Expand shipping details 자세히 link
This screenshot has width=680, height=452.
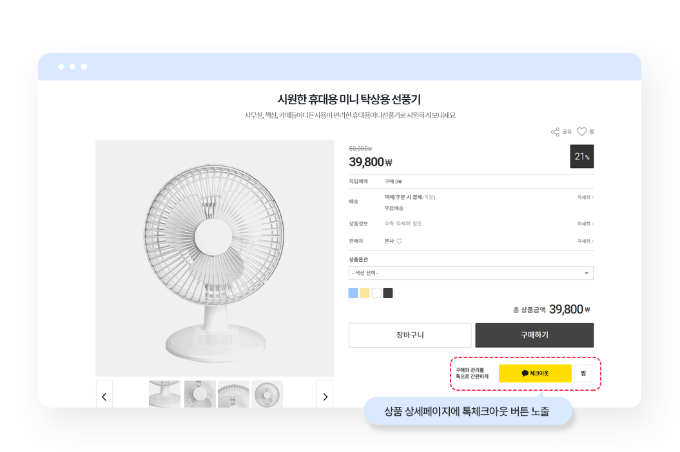click(585, 197)
